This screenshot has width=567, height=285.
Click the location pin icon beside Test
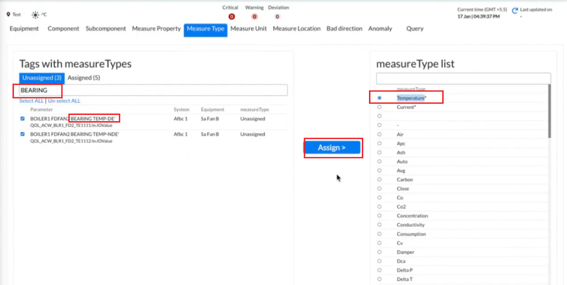8,15
